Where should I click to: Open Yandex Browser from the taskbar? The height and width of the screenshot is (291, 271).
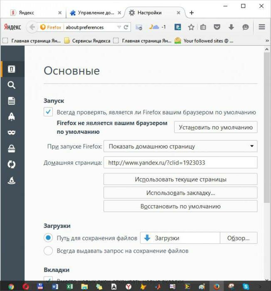click(x=128, y=287)
